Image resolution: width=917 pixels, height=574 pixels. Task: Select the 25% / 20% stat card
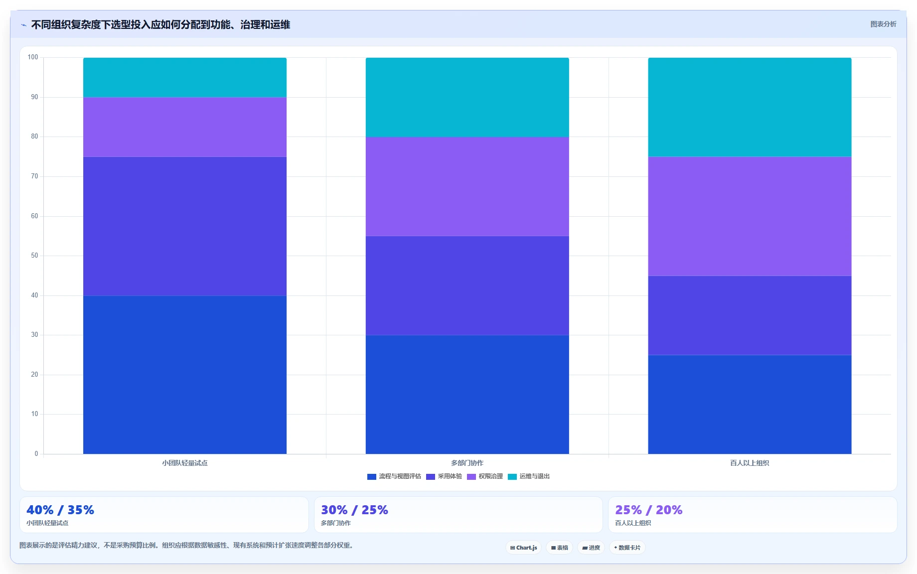pos(753,515)
